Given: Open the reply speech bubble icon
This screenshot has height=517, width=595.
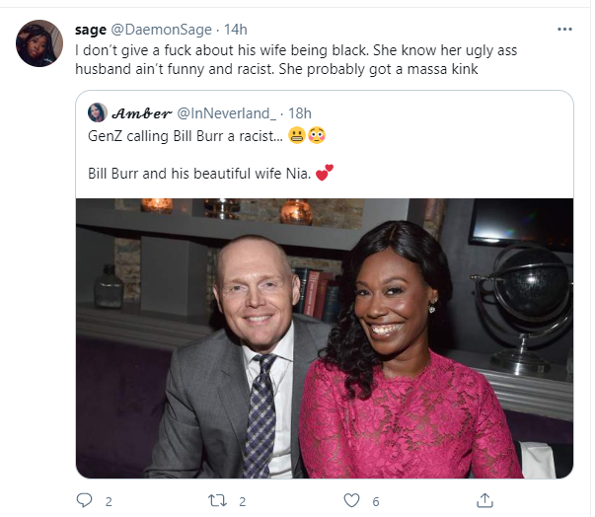Looking at the screenshot, I should point(84,500).
